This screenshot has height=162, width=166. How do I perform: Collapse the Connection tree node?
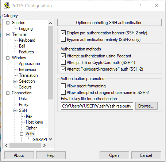click(8, 93)
